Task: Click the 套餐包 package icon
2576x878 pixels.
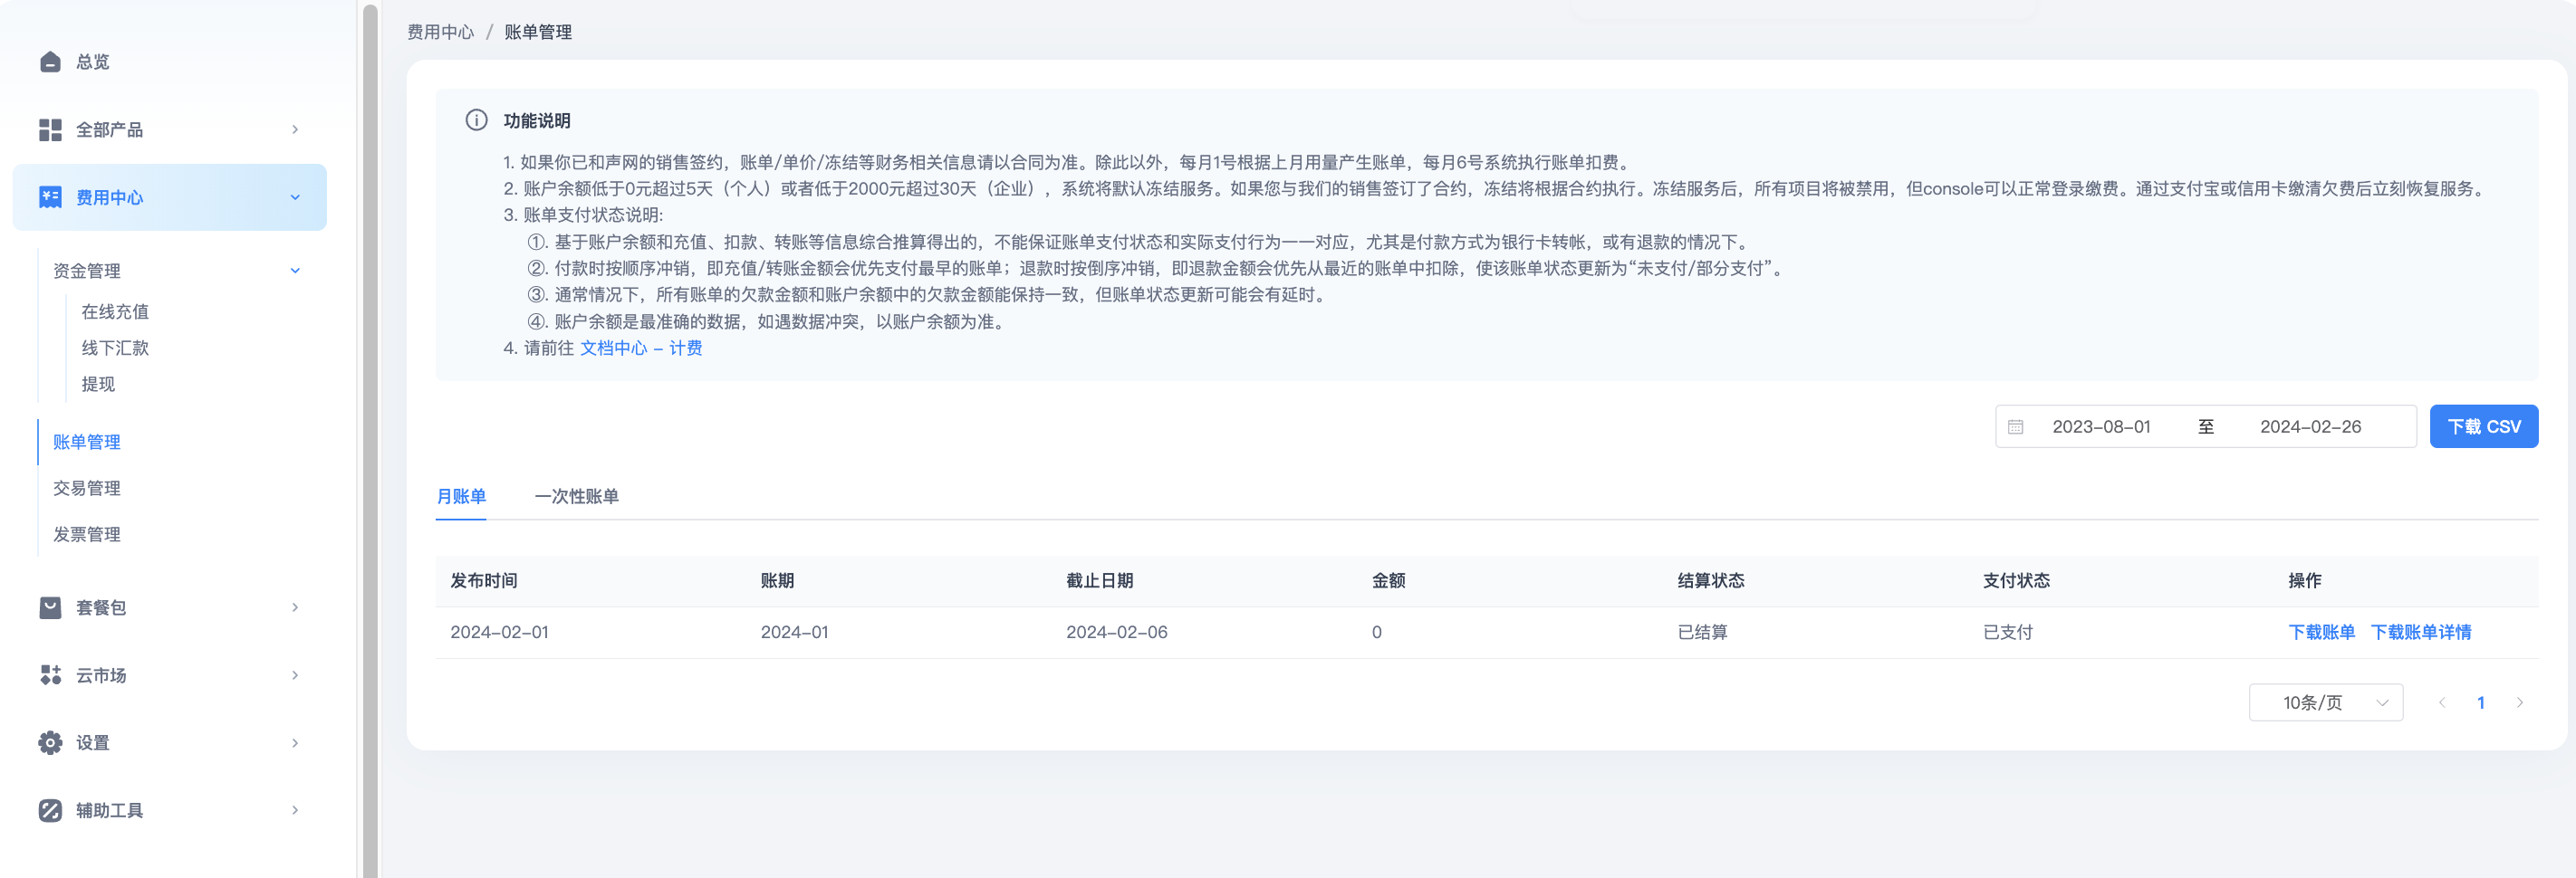Action: [50, 607]
